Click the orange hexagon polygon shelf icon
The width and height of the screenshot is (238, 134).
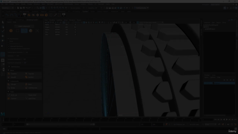(x=46, y=15)
